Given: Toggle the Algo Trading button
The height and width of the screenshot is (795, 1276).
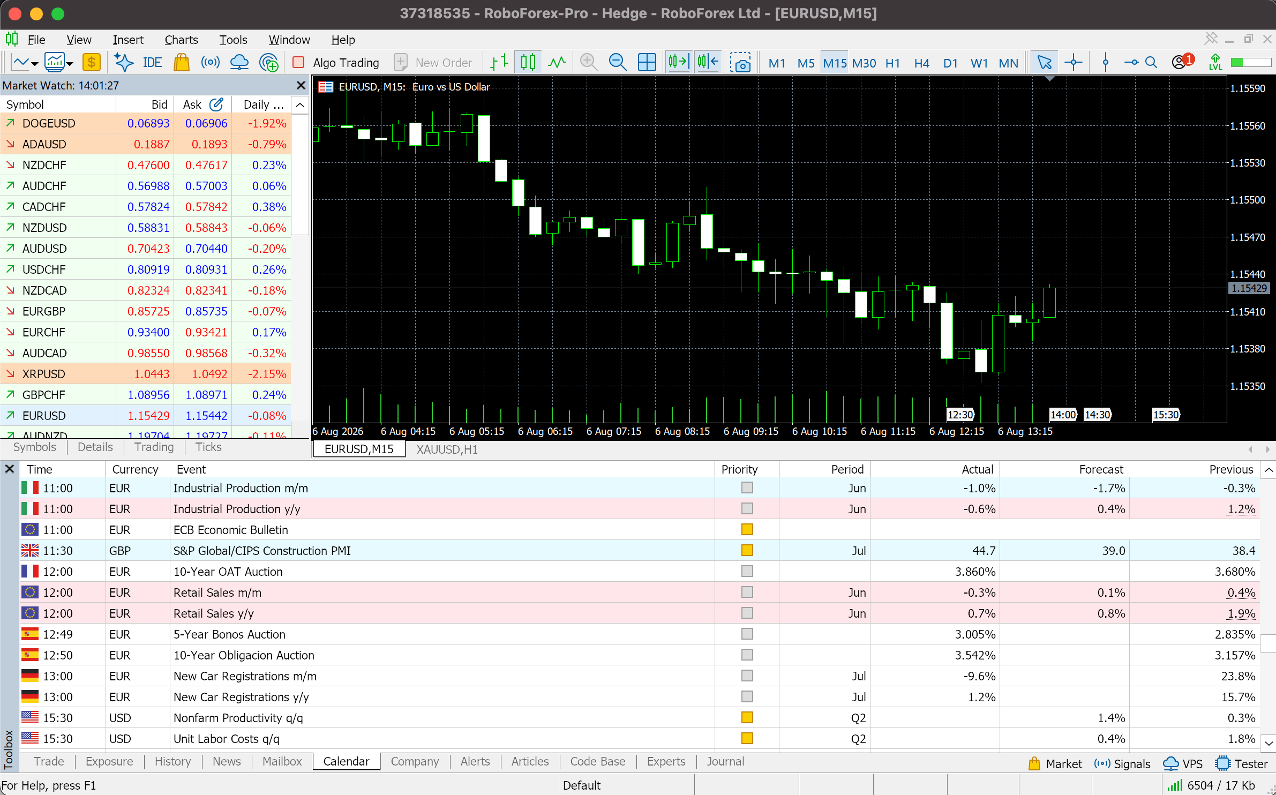Looking at the screenshot, I should [336, 63].
